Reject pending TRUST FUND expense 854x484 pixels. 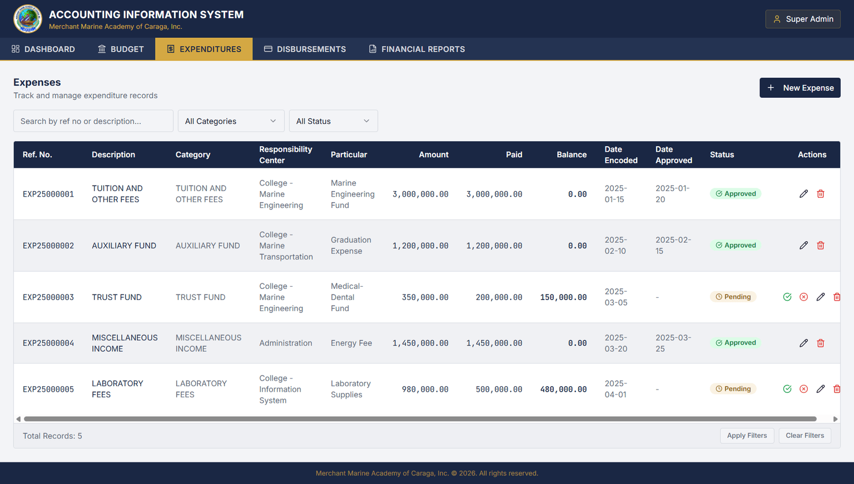pos(804,297)
